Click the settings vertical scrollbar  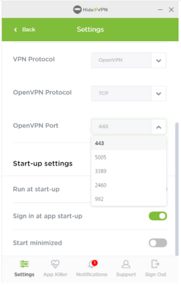(x=177, y=189)
